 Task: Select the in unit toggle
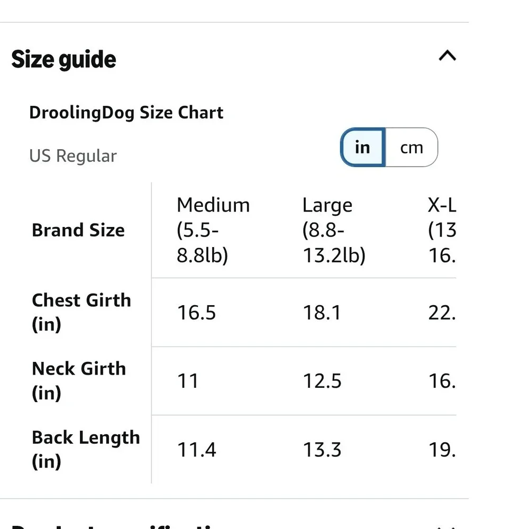[363, 148]
